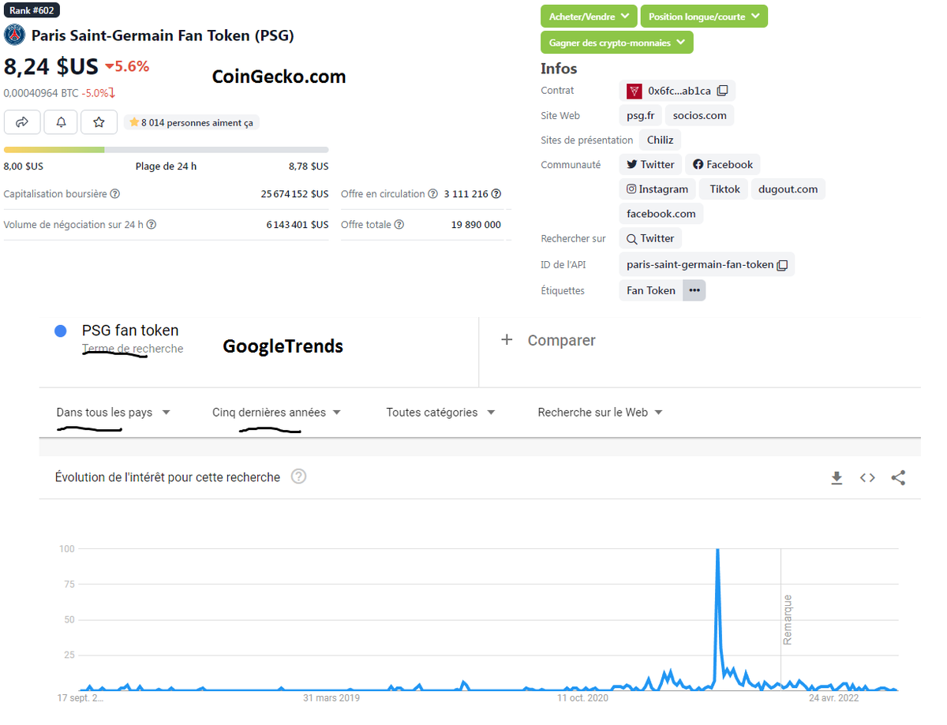Image resolution: width=947 pixels, height=725 pixels.
Task: Open the dugout.com community link
Action: (788, 189)
